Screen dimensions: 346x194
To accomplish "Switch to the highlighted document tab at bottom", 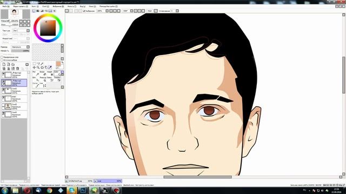I will (108, 181).
